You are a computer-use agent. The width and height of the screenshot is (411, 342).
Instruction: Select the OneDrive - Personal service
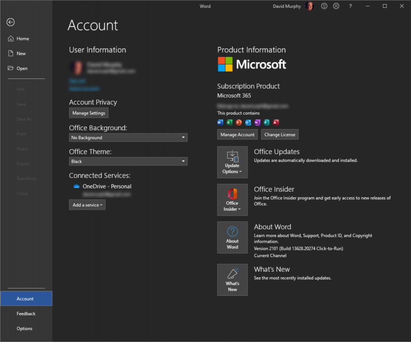pyautogui.click(x=107, y=186)
